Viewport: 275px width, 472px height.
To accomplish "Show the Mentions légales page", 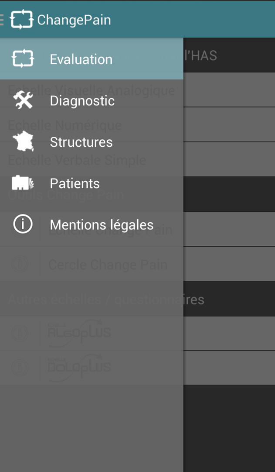I will pyautogui.click(x=102, y=225).
